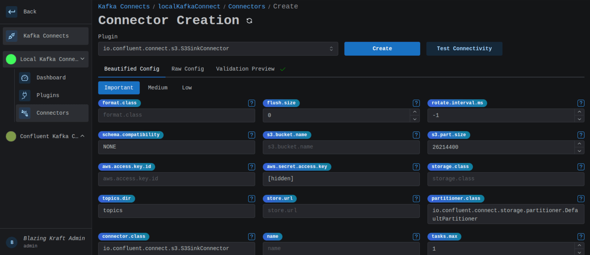The image size is (590, 255).
Task: Increase flush.size value with up arrow
Action: coord(415,112)
